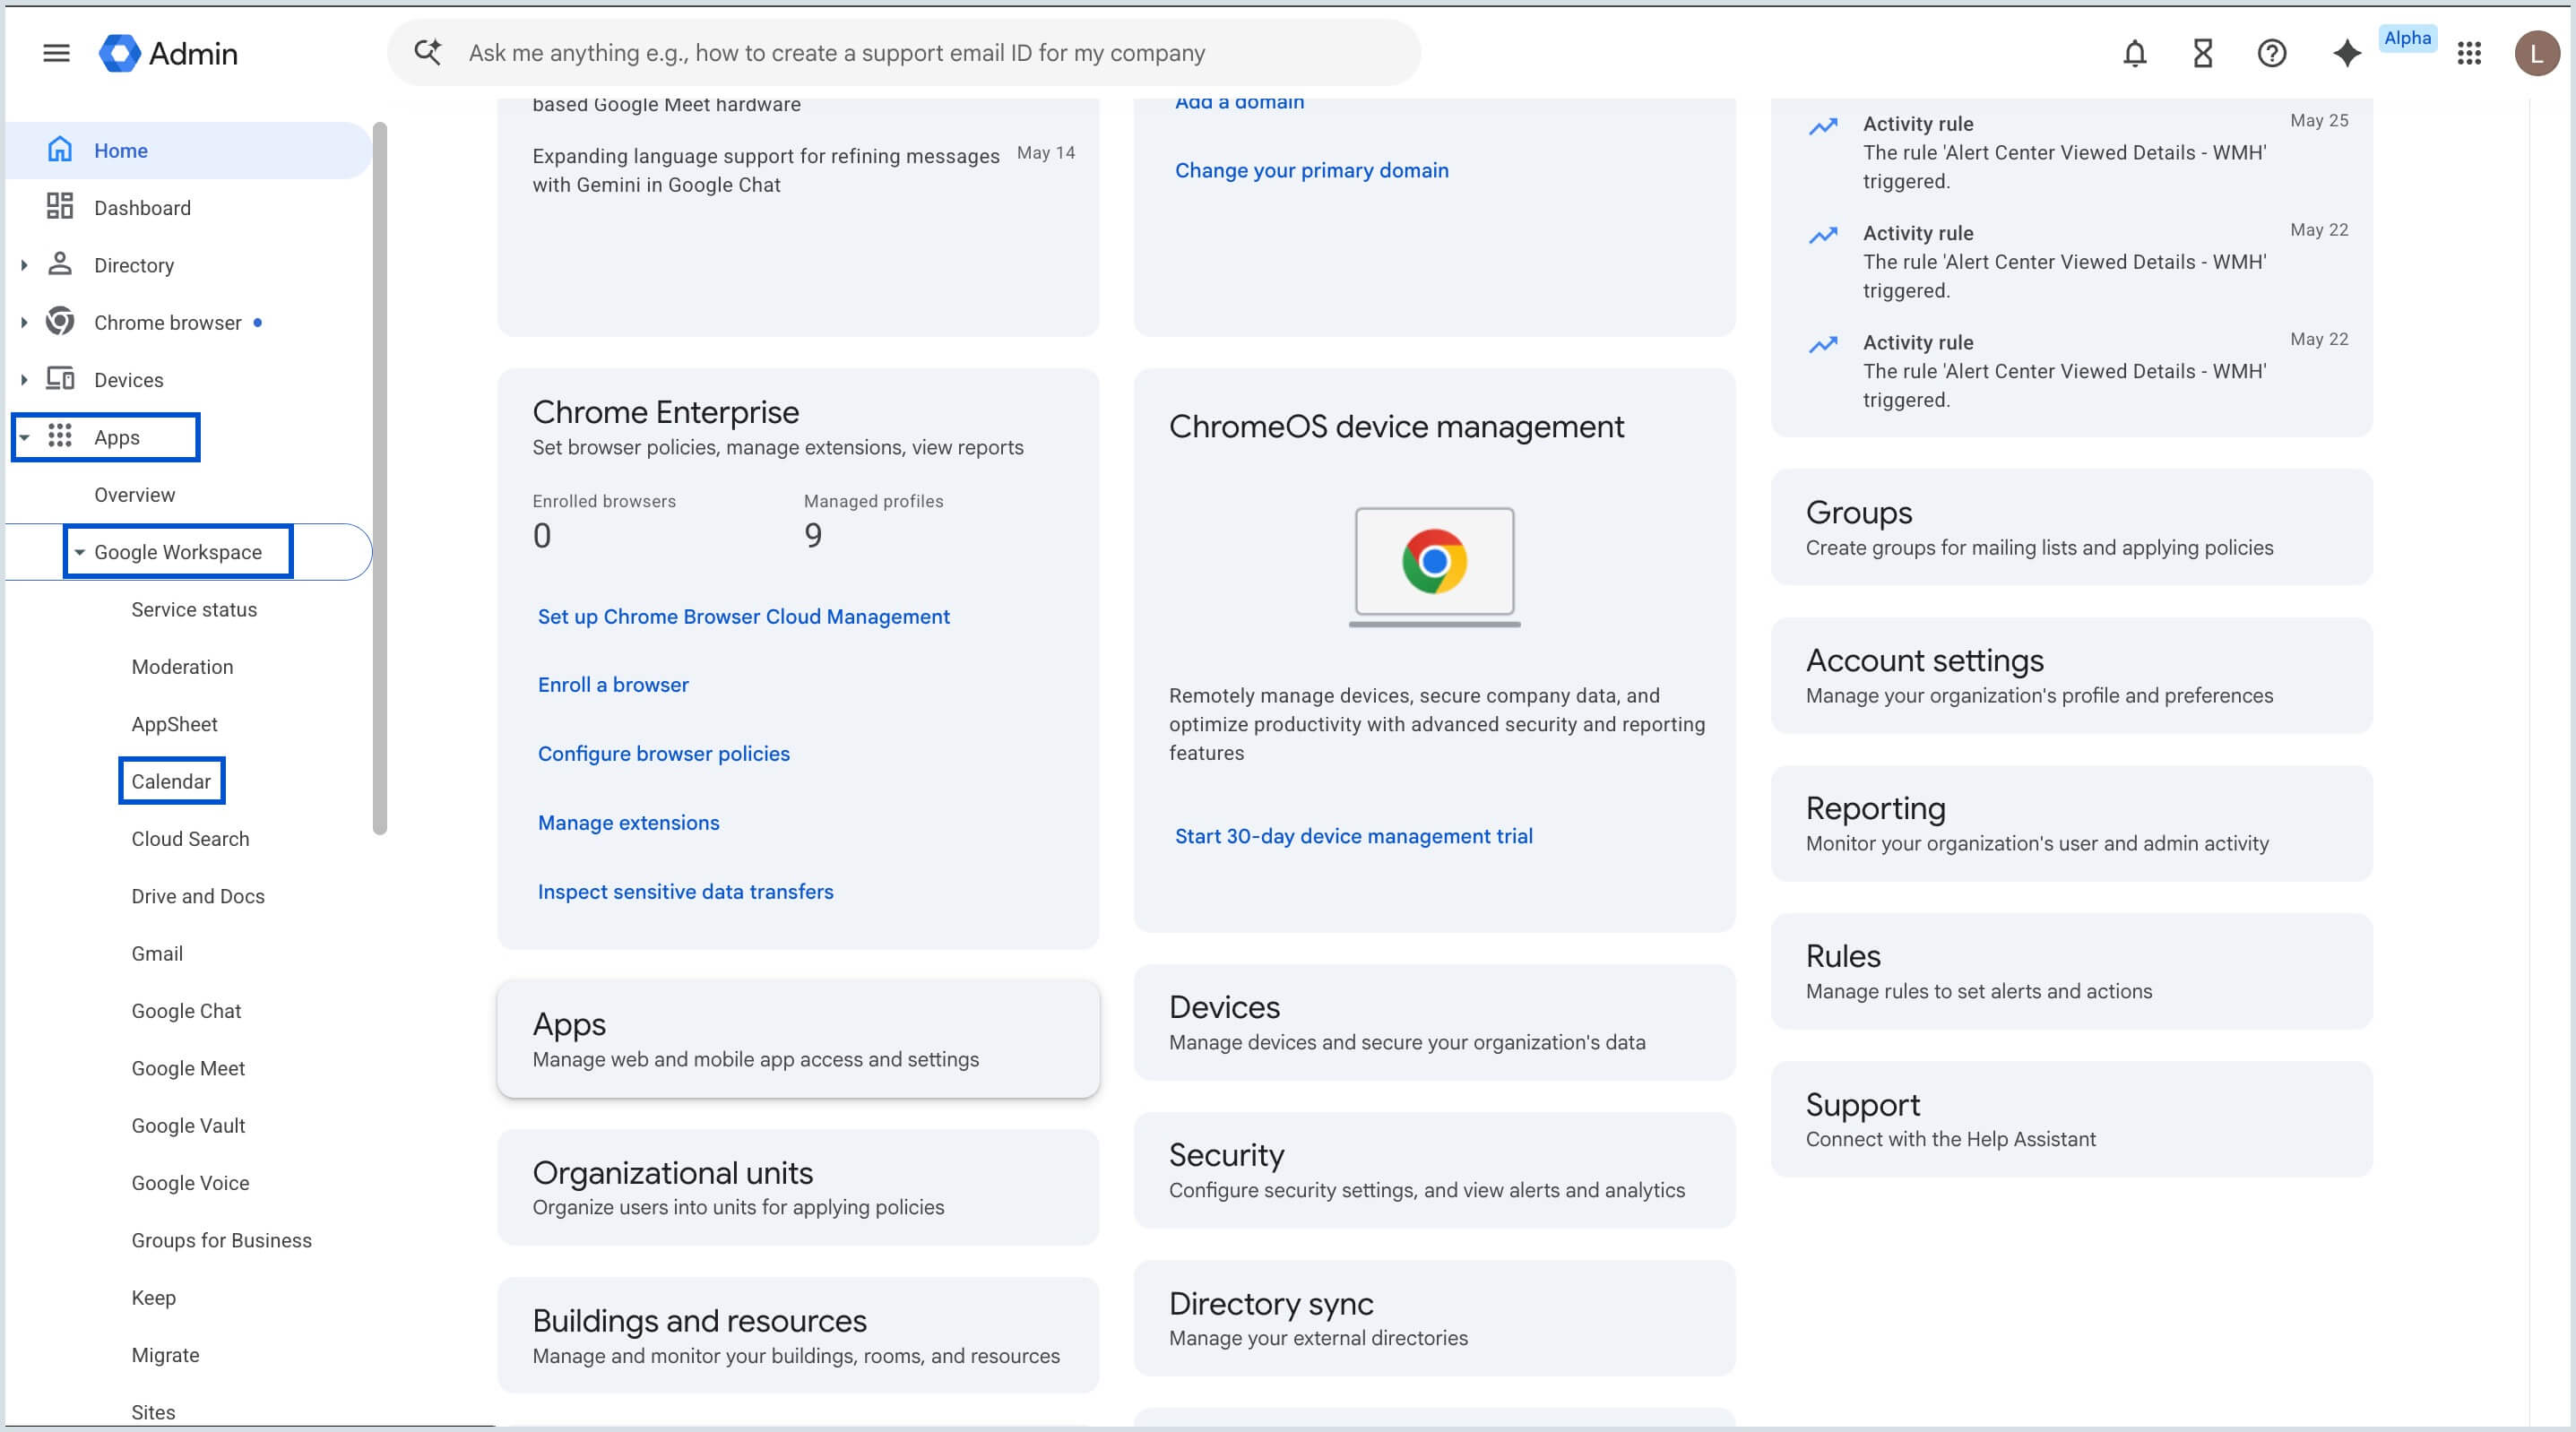
Task: Open Moderation in the sidebar
Action: pos(182,666)
